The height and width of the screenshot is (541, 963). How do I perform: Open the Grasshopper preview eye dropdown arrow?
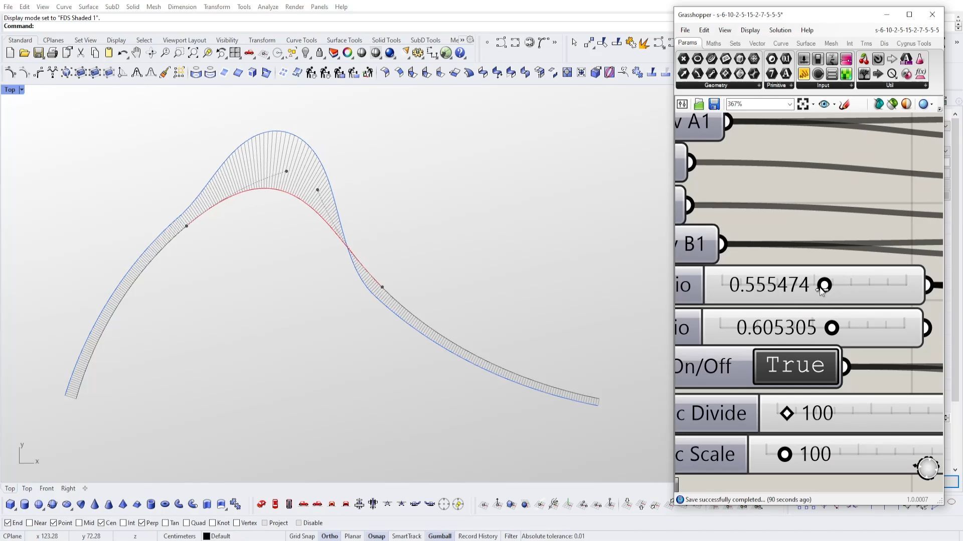[834, 104]
